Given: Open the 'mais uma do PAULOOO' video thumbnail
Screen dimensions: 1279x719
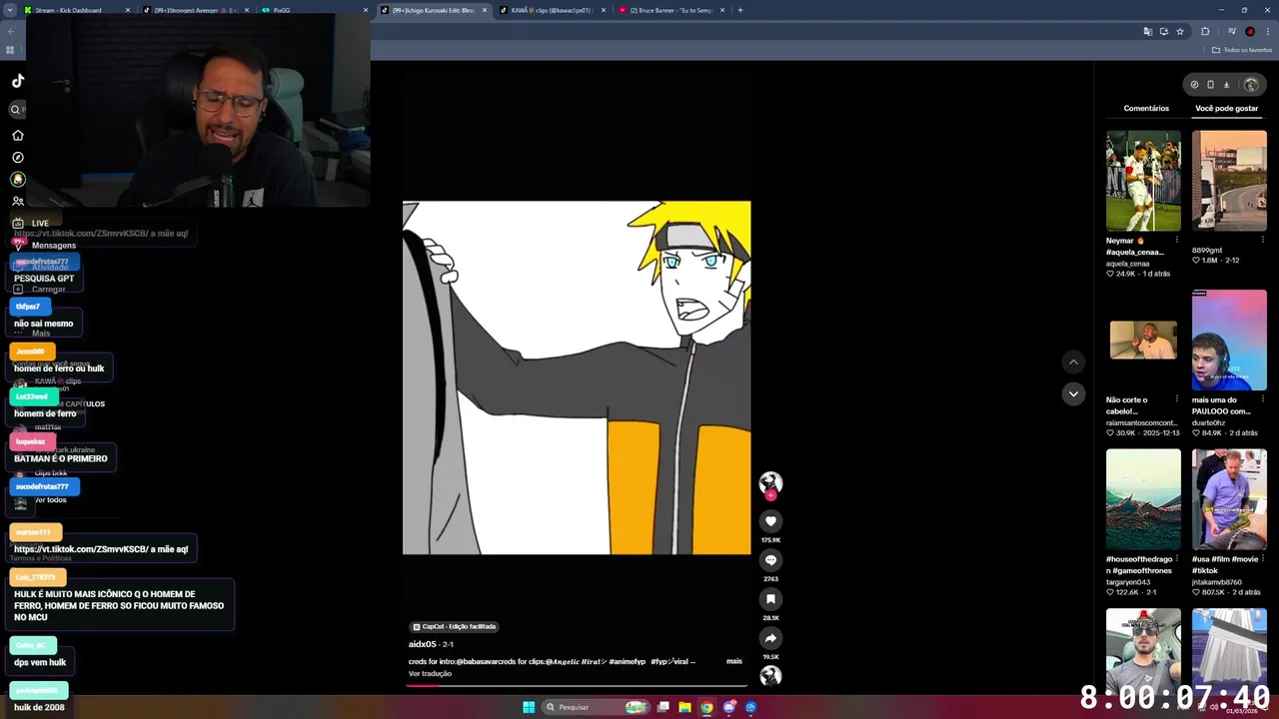Looking at the screenshot, I should tap(1229, 341).
